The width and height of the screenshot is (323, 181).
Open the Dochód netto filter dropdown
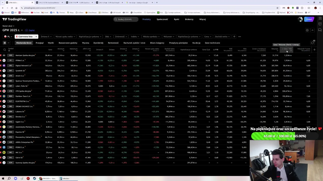tap(222, 36)
